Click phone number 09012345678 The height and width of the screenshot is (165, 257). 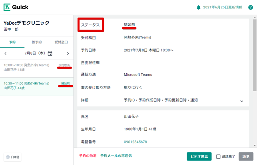(135, 142)
